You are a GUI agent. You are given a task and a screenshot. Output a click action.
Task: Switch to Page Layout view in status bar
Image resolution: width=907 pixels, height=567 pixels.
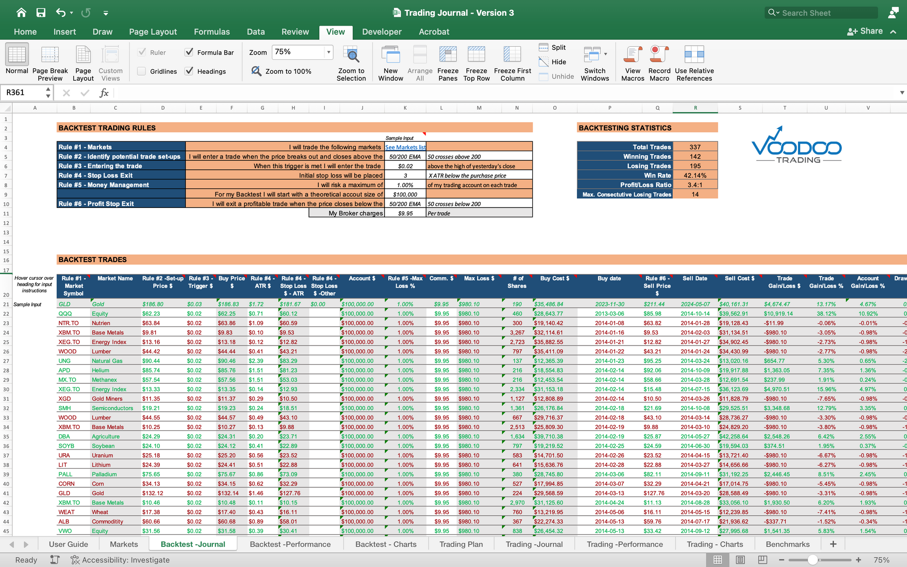tap(740, 560)
